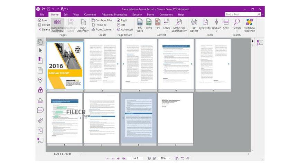The height and width of the screenshot is (167, 289).
Task: Open the Make PDF Searchable dropdown
Action: (186, 31)
